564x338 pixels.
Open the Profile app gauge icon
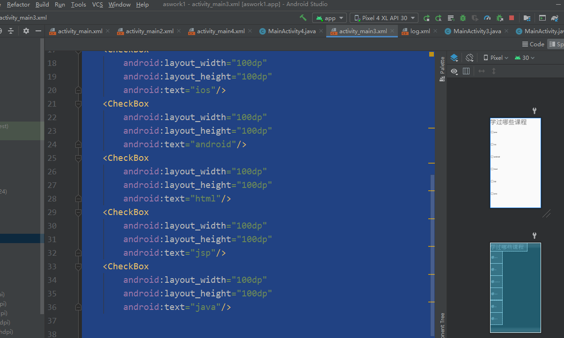[487, 18]
